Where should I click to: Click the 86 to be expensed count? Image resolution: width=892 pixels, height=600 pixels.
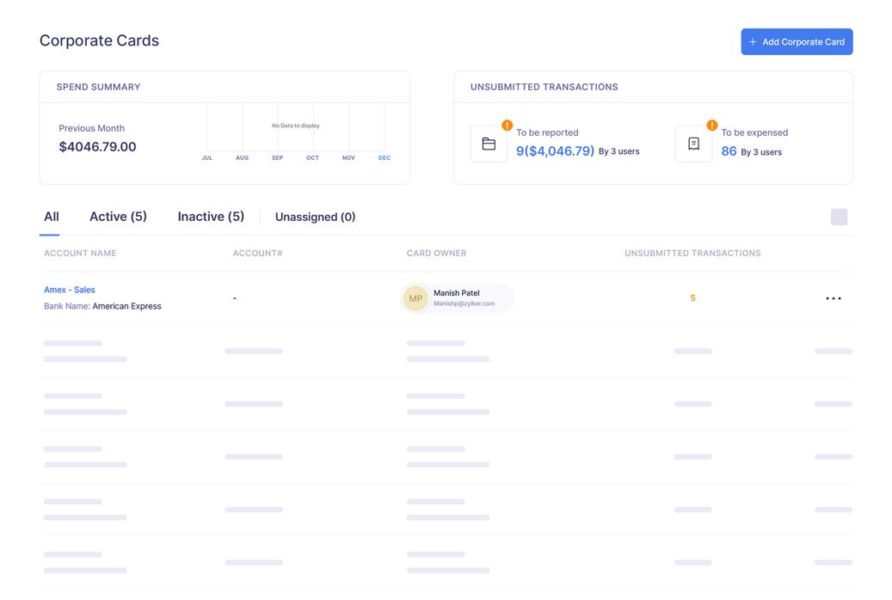coord(729,151)
